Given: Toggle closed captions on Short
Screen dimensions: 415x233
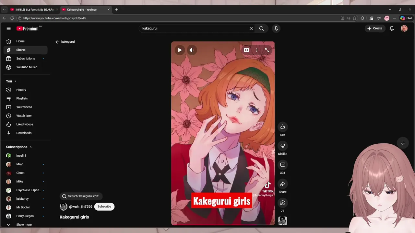Looking at the screenshot, I should coord(246,50).
